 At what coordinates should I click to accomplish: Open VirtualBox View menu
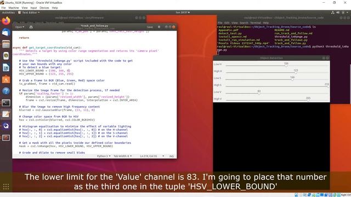[25, 8]
